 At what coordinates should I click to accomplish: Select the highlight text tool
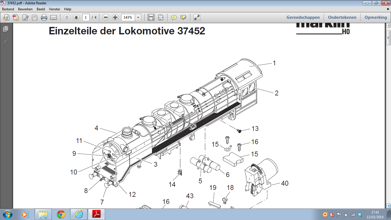(183, 17)
